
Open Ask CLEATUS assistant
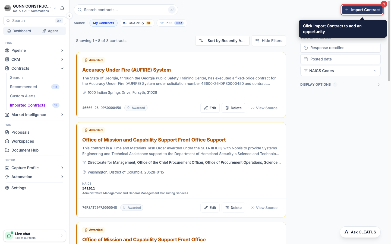[360, 232]
